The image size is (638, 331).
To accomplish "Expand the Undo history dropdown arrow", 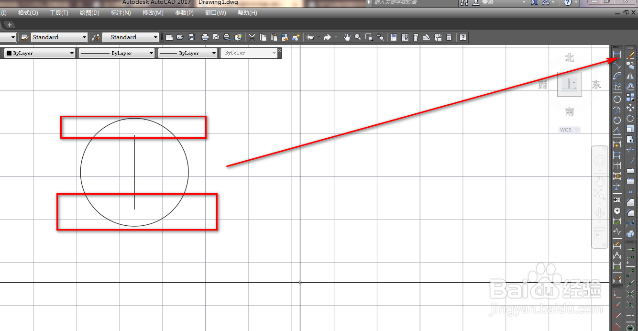I will click(x=319, y=37).
